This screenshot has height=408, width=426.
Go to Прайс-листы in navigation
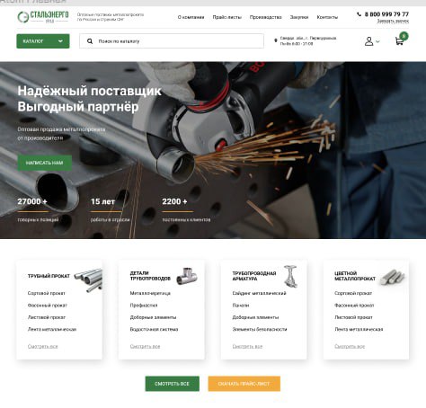(226, 17)
